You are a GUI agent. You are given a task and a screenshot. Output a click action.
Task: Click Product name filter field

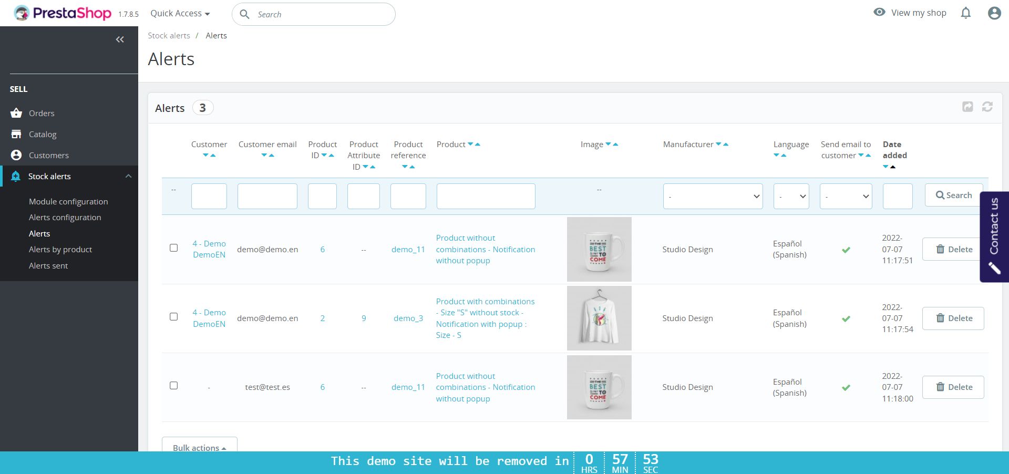point(486,197)
